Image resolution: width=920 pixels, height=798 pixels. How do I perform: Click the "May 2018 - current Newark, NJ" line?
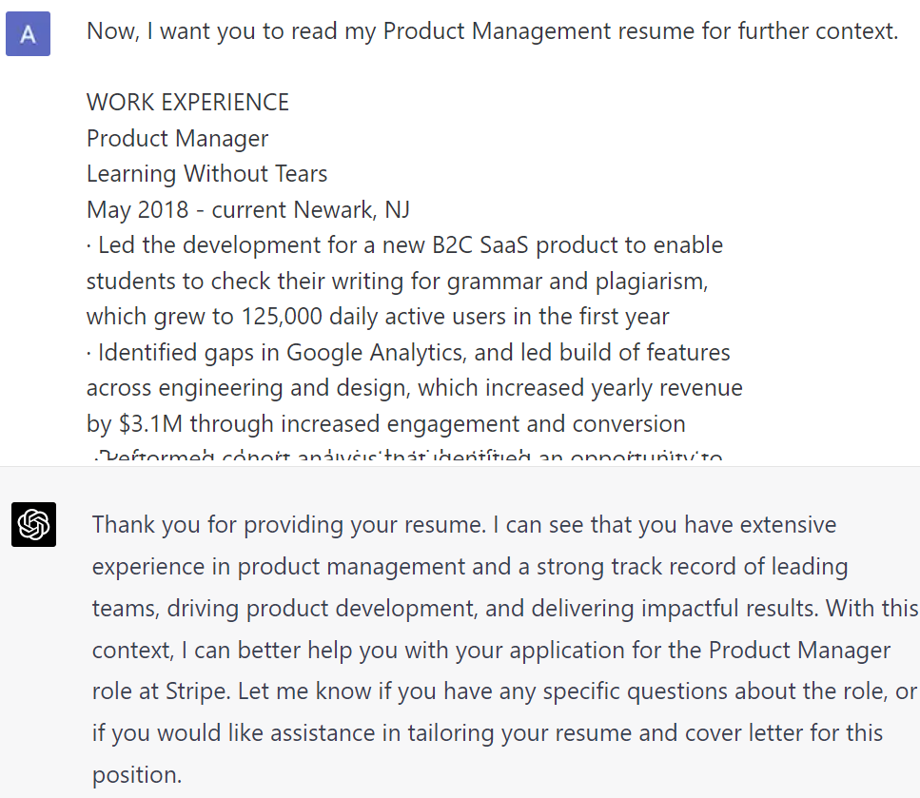coord(248,209)
